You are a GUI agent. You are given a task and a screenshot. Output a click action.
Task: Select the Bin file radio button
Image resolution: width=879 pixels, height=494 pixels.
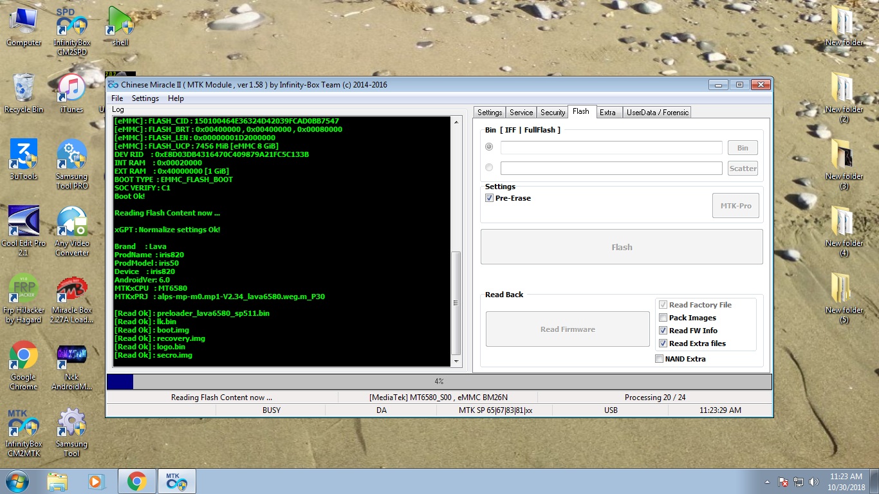coord(489,147)
